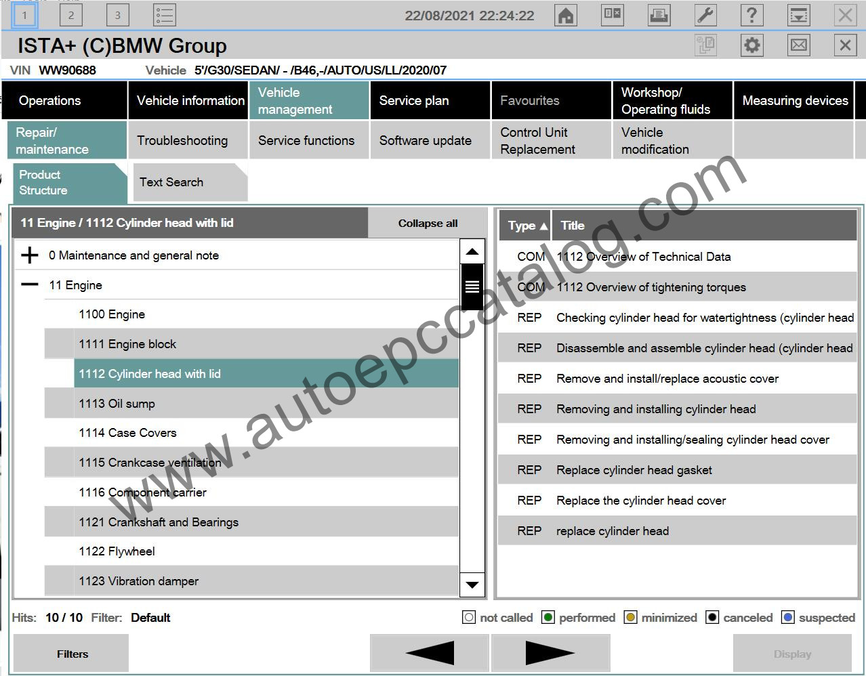
Task: Sort the table by the Title column header
Action: click(705, 226)
